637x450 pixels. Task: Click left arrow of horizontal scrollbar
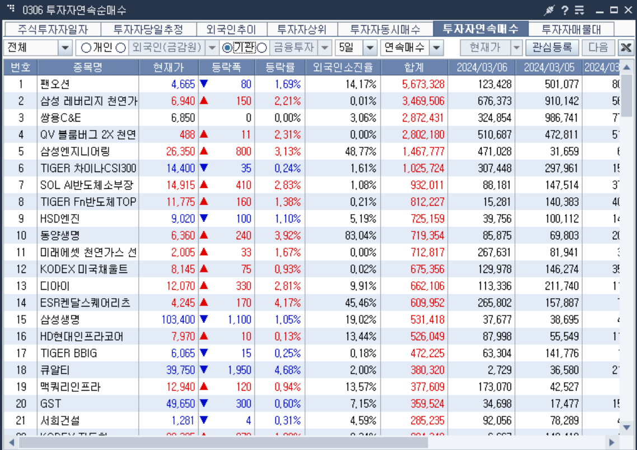tap(11, 442)
